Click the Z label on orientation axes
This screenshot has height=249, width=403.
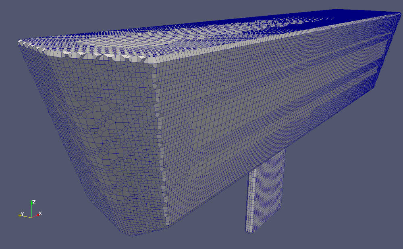[x=34, y=202]
